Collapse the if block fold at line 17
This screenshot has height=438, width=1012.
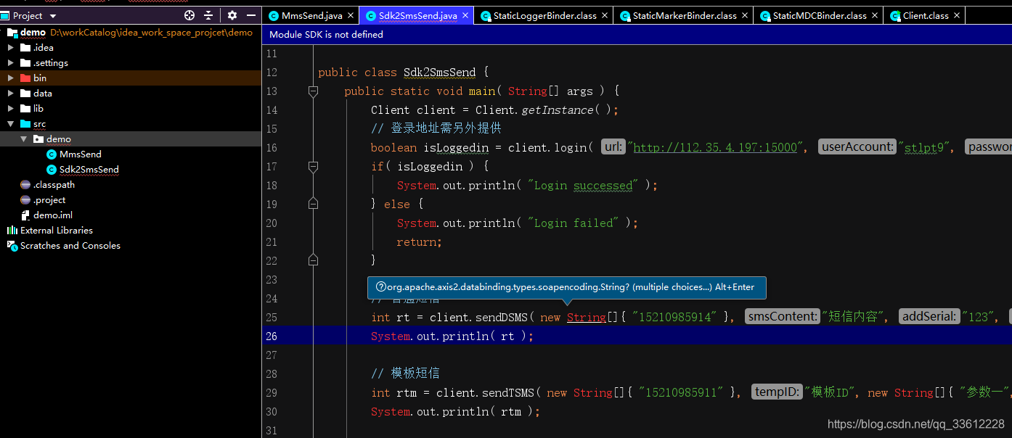coord(313,166)
